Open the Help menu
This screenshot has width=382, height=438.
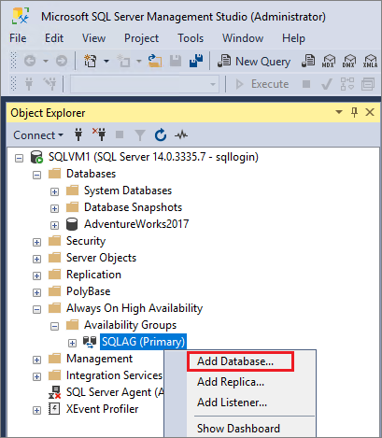tap(293, 38)
